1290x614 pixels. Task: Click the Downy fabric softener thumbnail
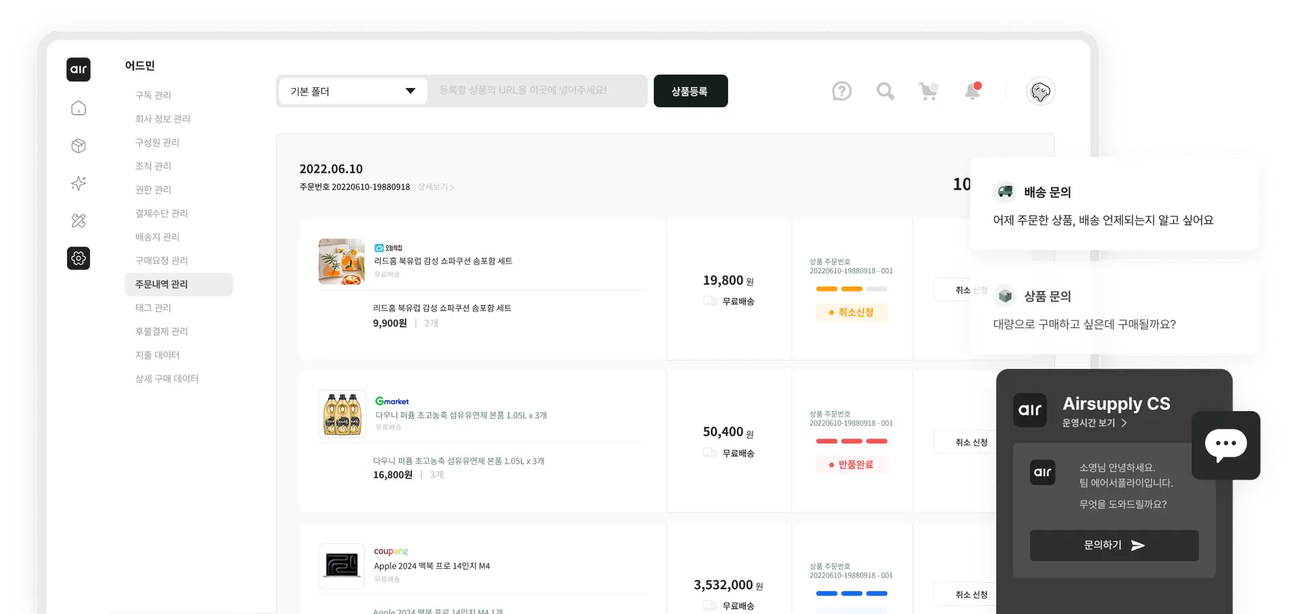click(342, 414)
